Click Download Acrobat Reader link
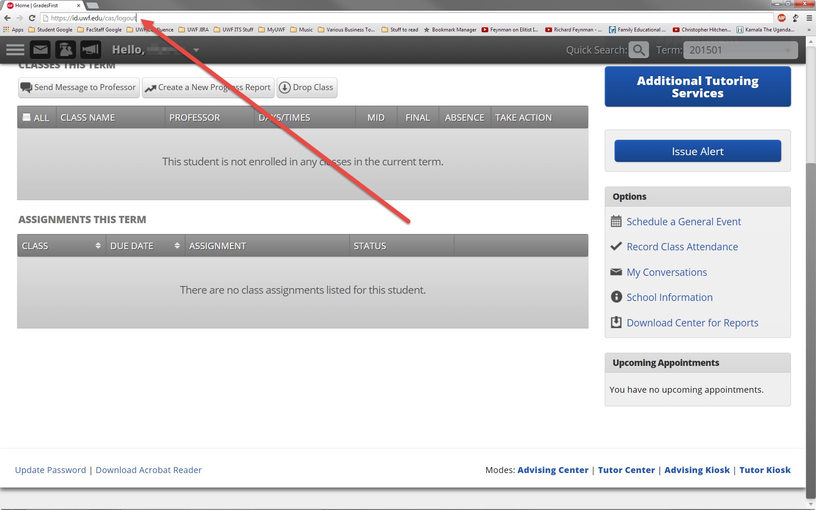This screenshot has height=510, width=816. [149, 470]
